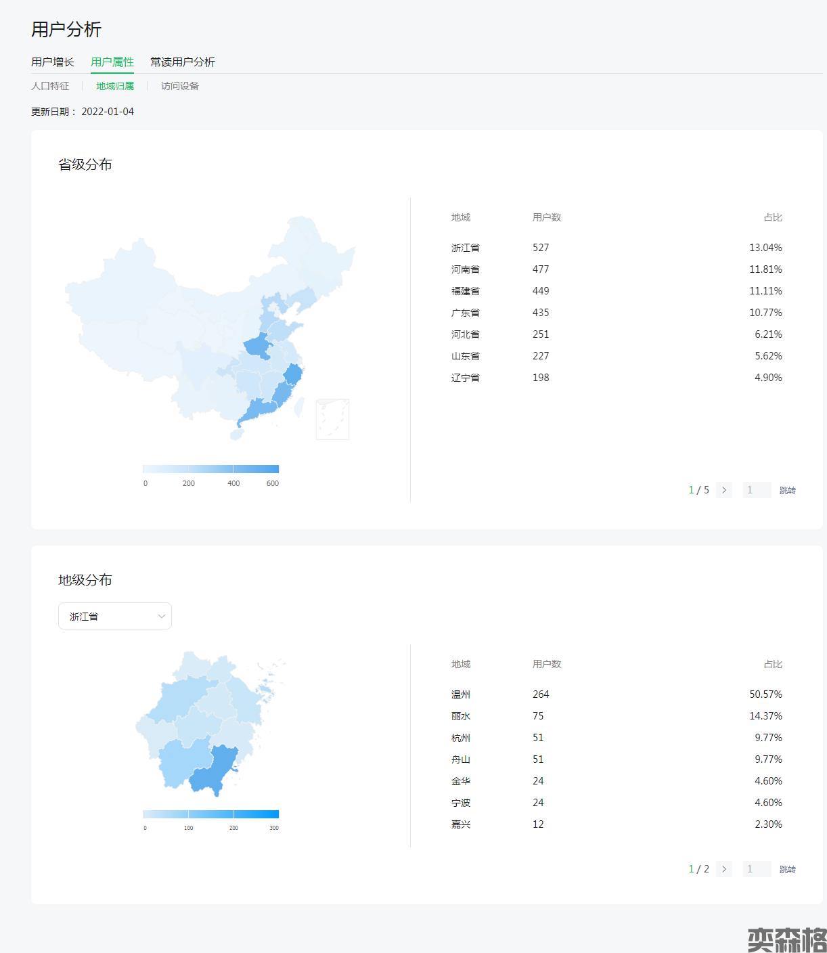
Task: Expand the 浙江省 province dropdown
Action: [x=114, y=616]
